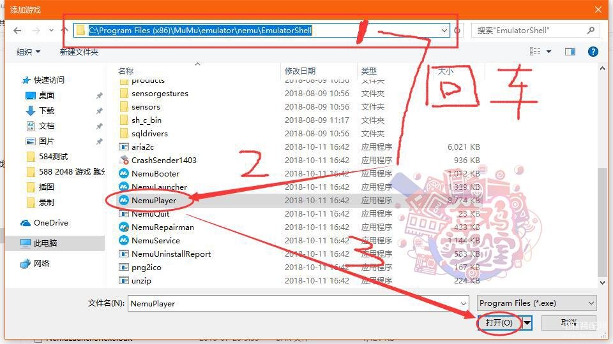Close the 添加游戏 dialog
613x344 pixels.
(x=598, y=10)
